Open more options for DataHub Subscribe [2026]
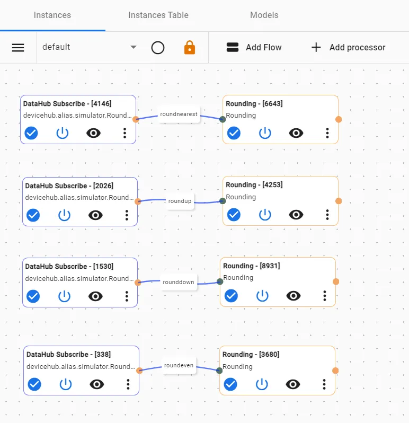Image resolution: width=409 pixels, height=423 pixels. coord(127,215)
